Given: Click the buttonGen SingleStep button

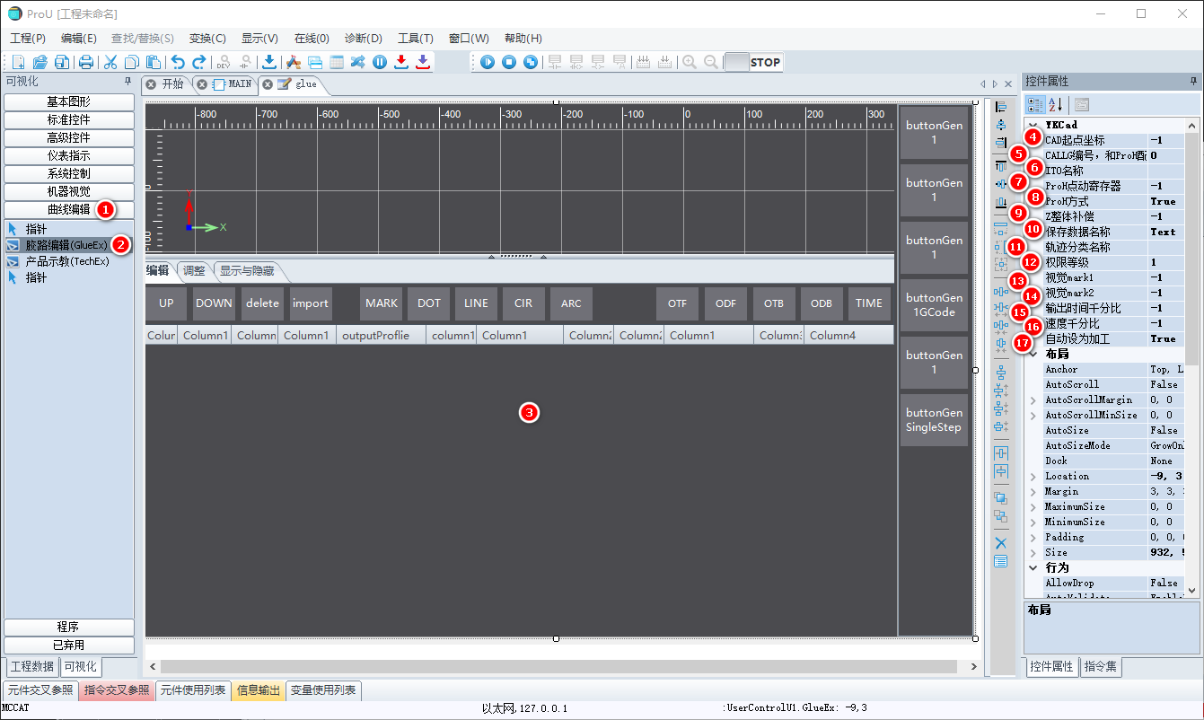Looking at the screenshot, I should tap(934, 420).
